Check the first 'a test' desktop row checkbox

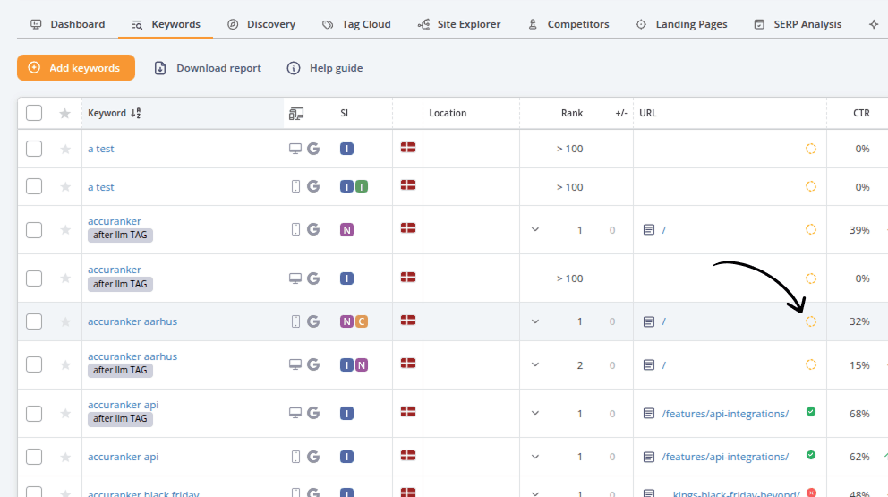(x=34, y=149)
